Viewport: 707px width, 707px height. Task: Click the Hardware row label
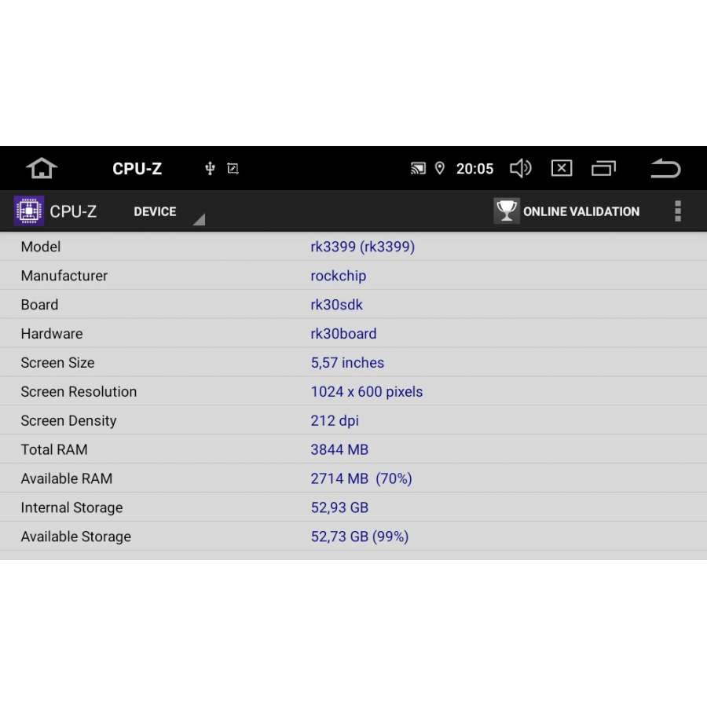click(51, 334)
